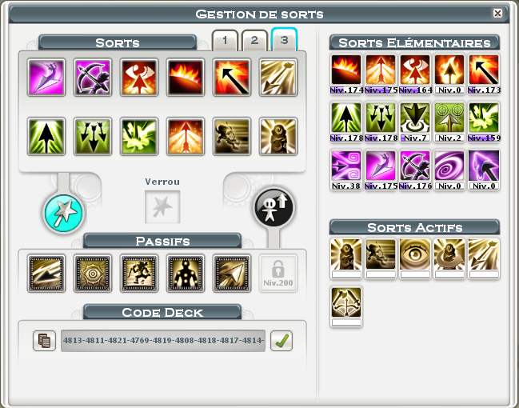Pick the purple spiral spell Niv.38

tap(346, 170)
